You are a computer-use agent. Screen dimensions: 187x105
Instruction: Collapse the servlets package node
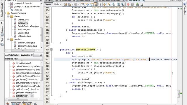(8, 39)
